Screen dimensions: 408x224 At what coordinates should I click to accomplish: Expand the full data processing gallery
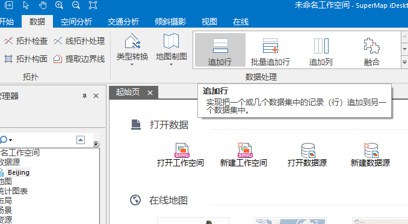coord(404,62)
